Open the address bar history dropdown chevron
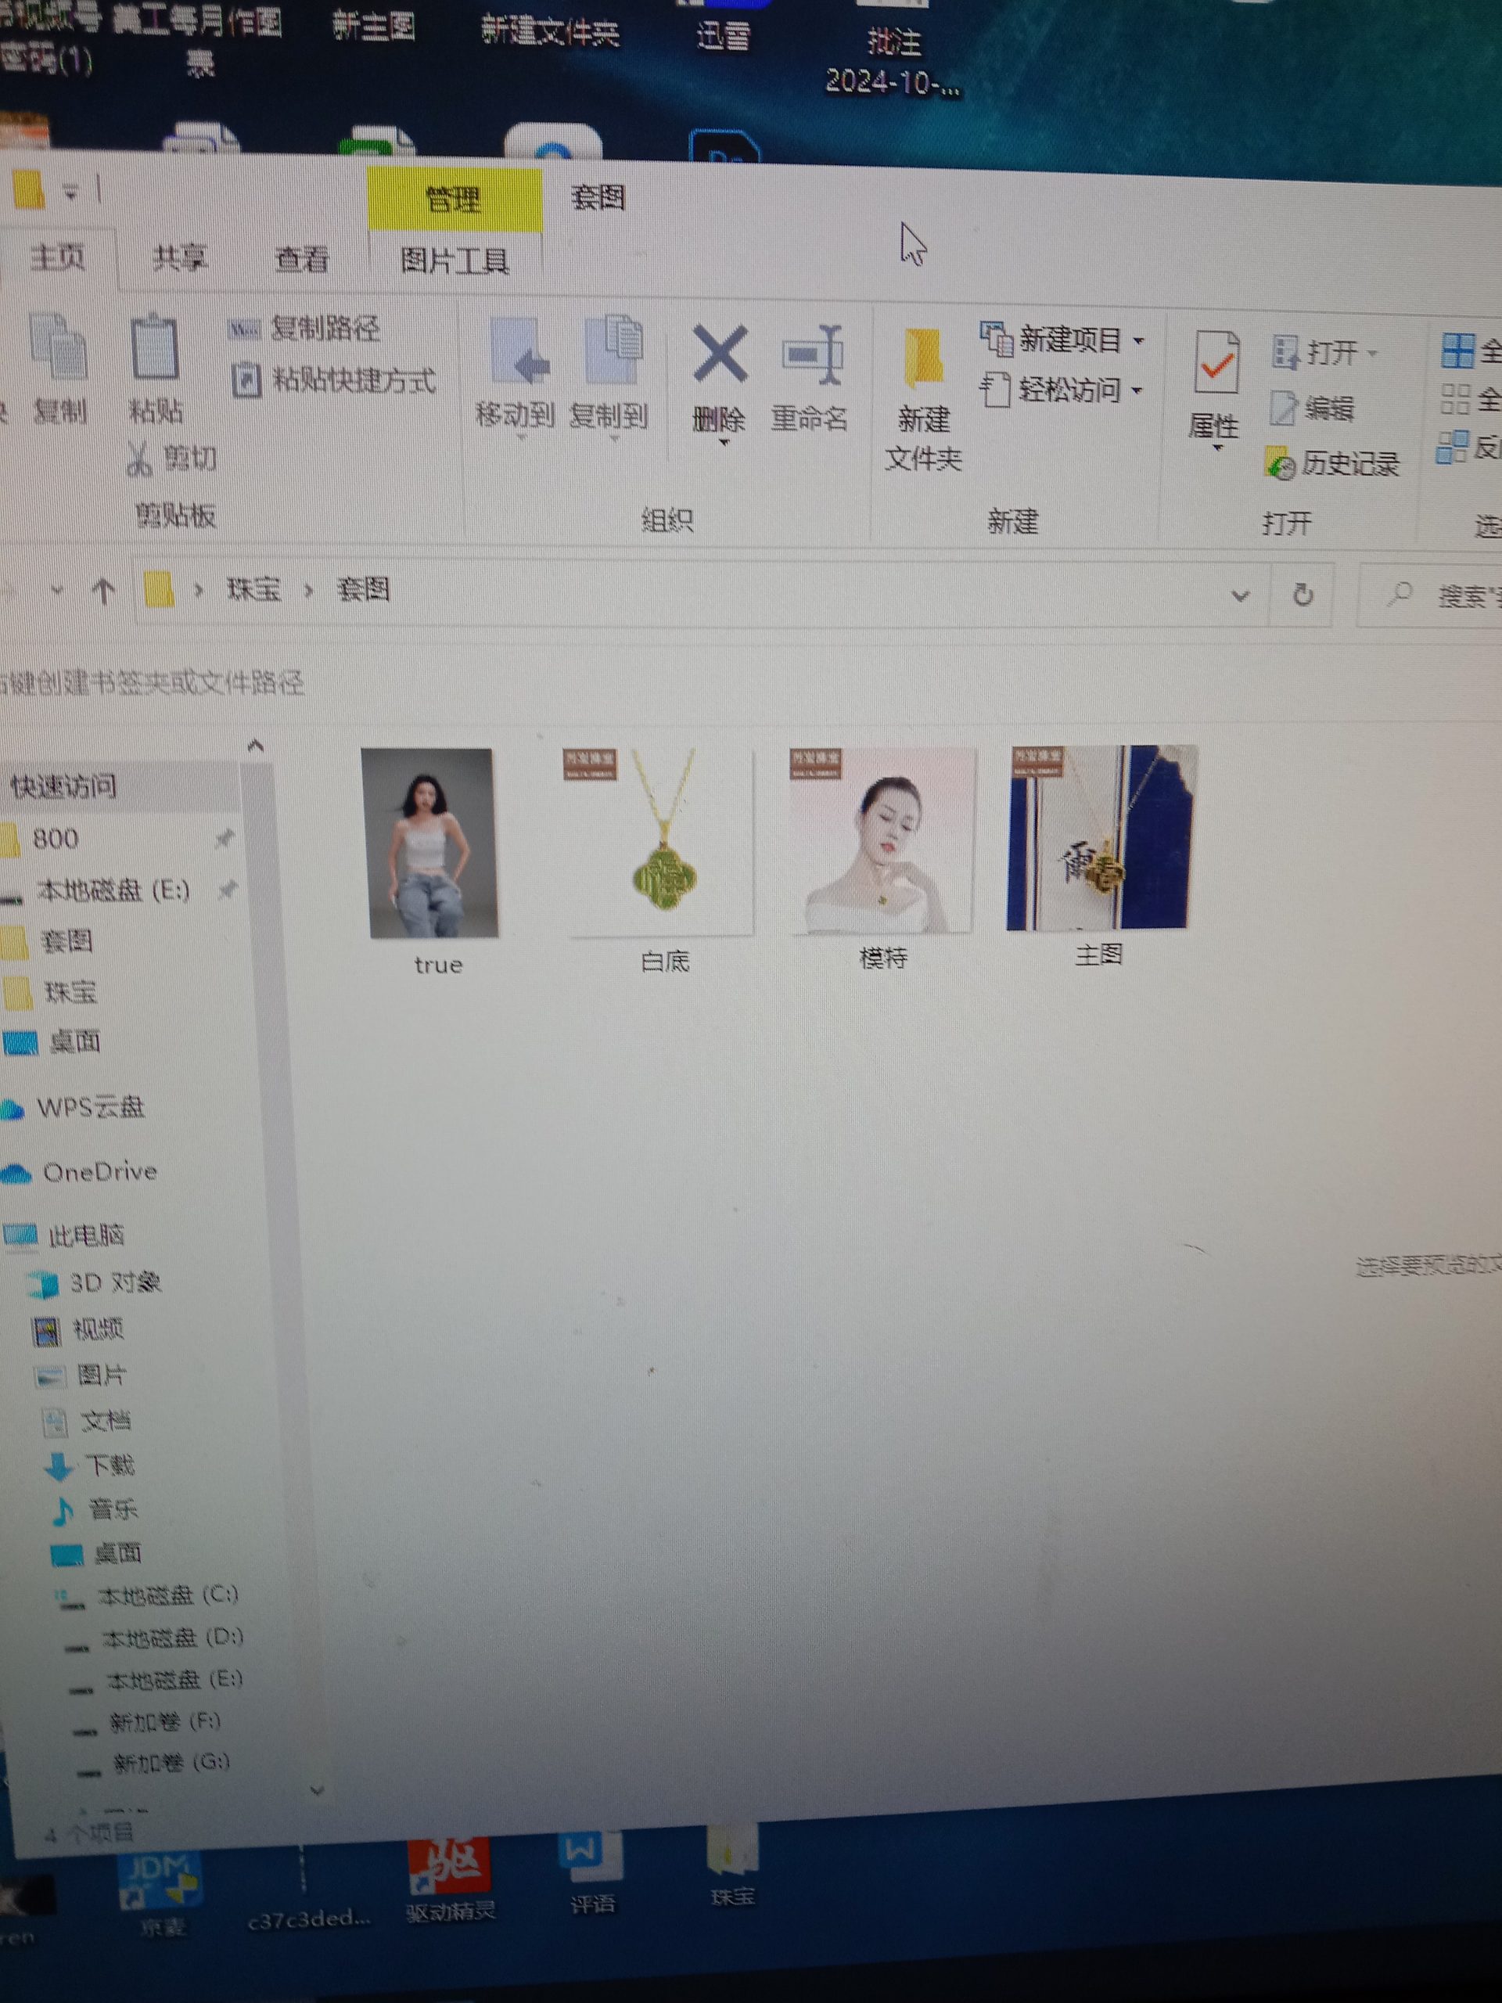 (x=1241, y=596)
